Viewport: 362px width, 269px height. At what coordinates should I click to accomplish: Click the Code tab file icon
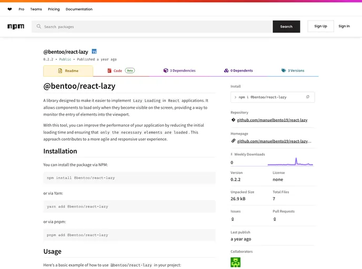pyautogui.click(x=109, y=70)
